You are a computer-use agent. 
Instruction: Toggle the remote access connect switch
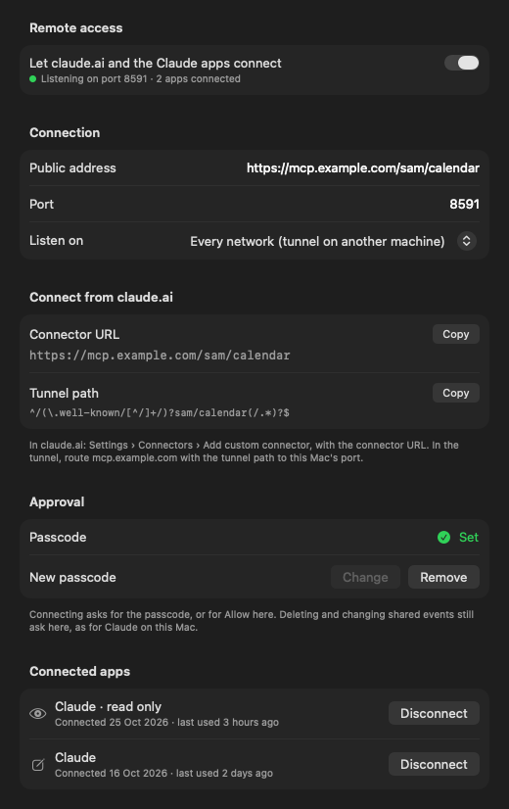[x=462, y=63]
